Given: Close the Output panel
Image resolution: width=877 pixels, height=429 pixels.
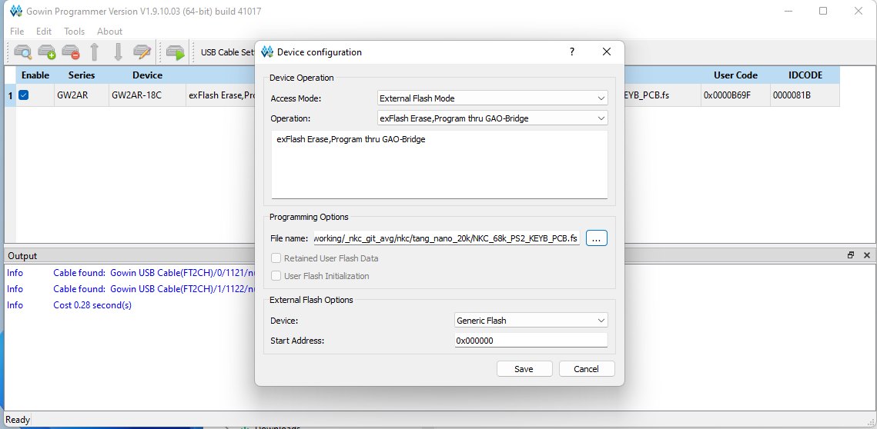Looking at the screenshot, I should [x=866, y=255].
